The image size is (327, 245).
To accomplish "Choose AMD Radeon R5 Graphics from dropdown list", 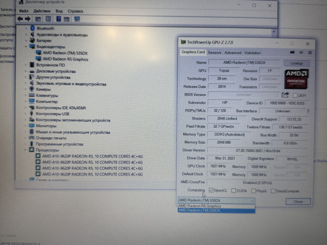I will pos(216,206).
